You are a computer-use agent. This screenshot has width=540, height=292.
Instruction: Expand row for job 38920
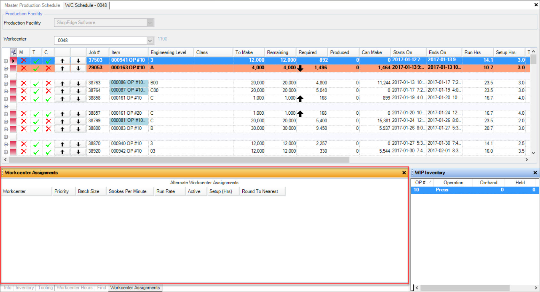click(x=6, y=152)
